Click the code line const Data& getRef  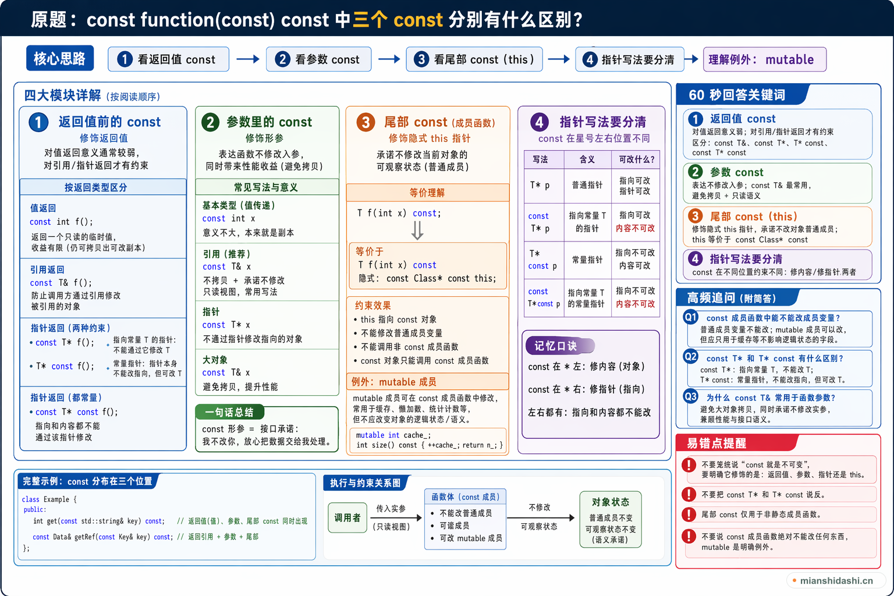point(102,537)
